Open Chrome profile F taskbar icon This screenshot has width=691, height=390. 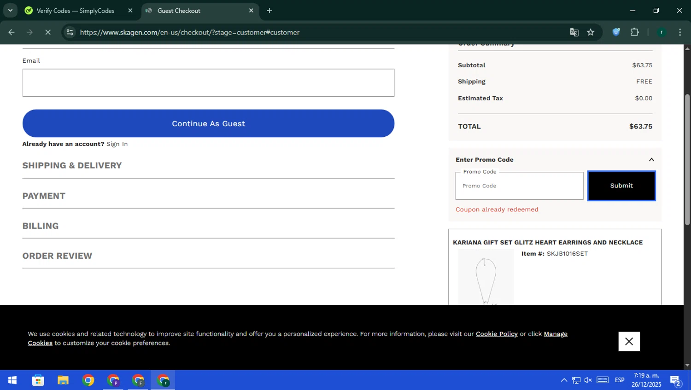click(138, 380)
